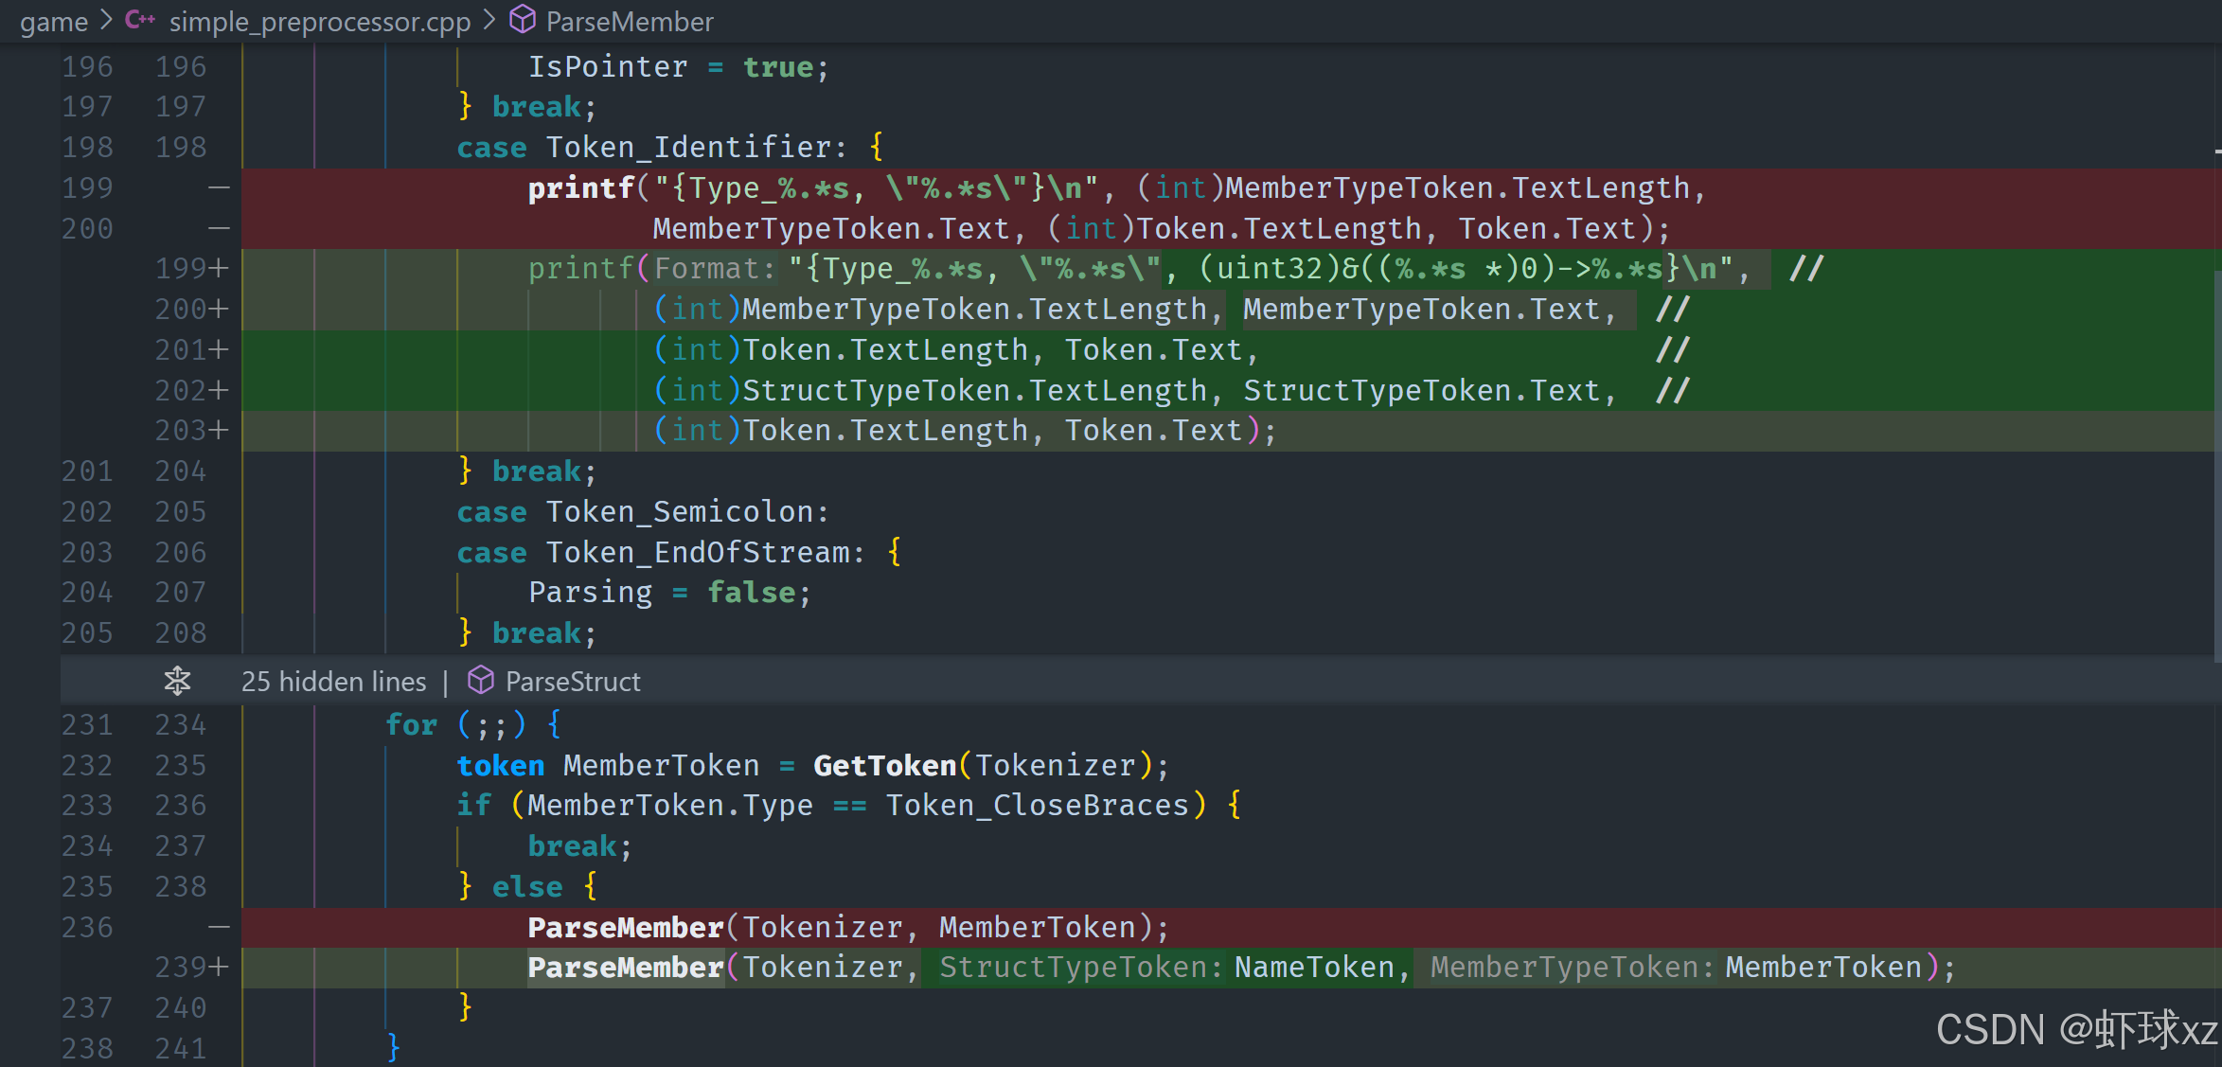Expand the 25 hidden lines region
2222x1067 pixels.
(x=333, y=681)
